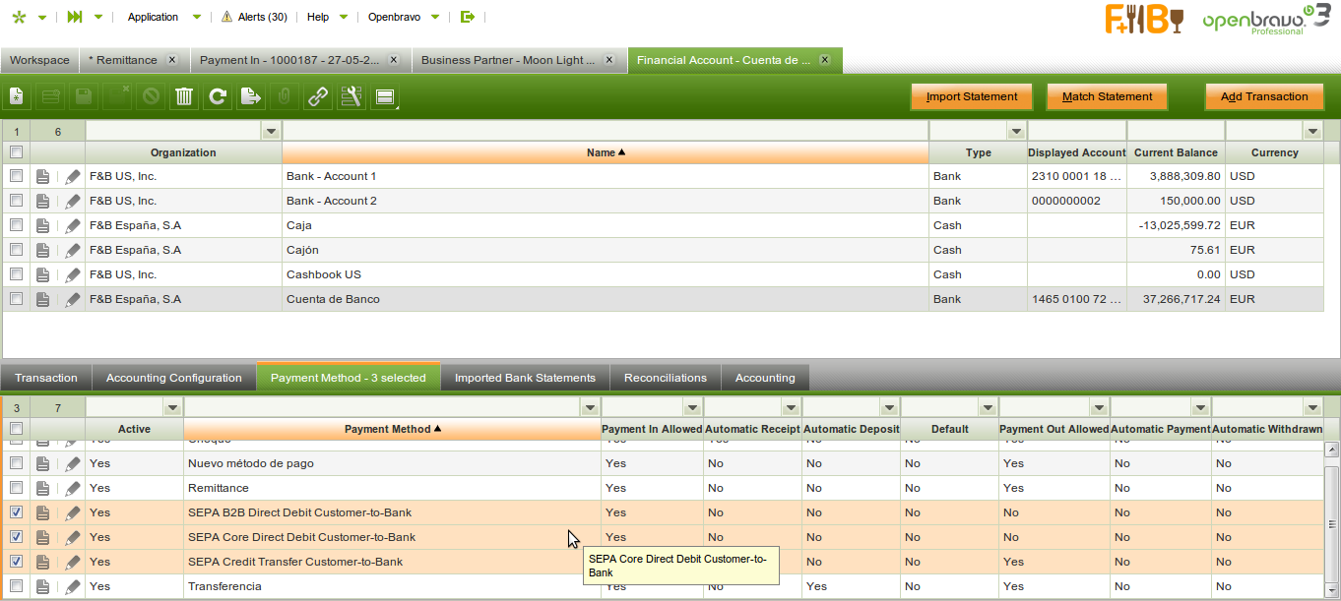Screen dimensions: 1341x601
Task: Click the New Record toolbar icon
Action: coord(17,96)
